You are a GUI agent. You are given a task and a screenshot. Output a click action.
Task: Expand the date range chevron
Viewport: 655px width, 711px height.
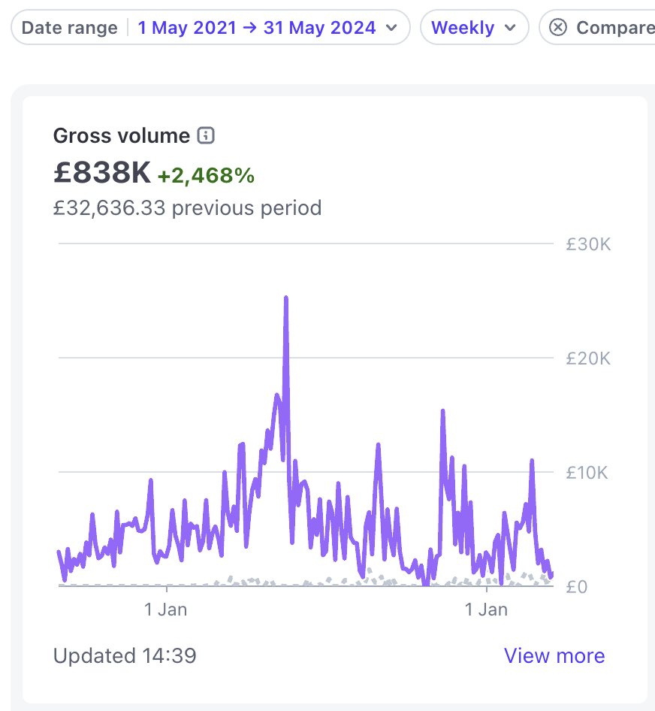[x=391, y=28]
